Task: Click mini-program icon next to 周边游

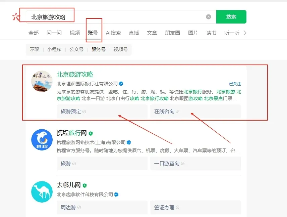Action: click(x=79, y=208)
